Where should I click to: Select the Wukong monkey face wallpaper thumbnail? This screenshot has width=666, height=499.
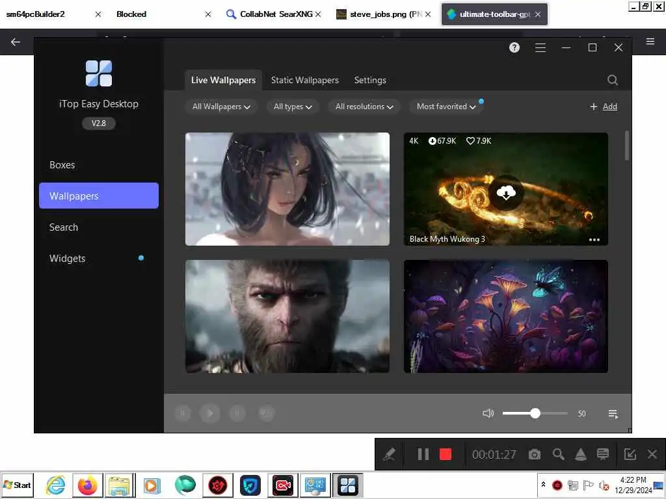[287, 316]
